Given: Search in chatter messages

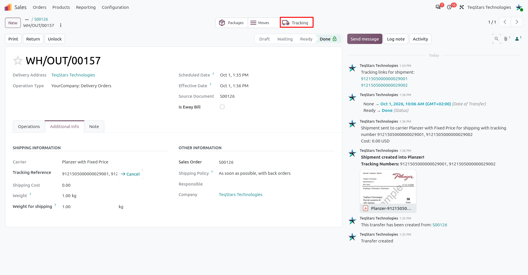Looking at the screenshot, I should [496, 39].
